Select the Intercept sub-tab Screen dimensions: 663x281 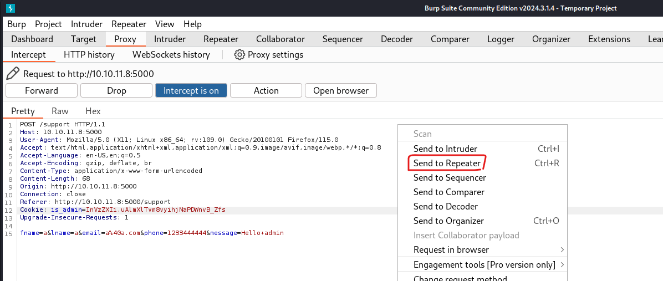(28, 54)
